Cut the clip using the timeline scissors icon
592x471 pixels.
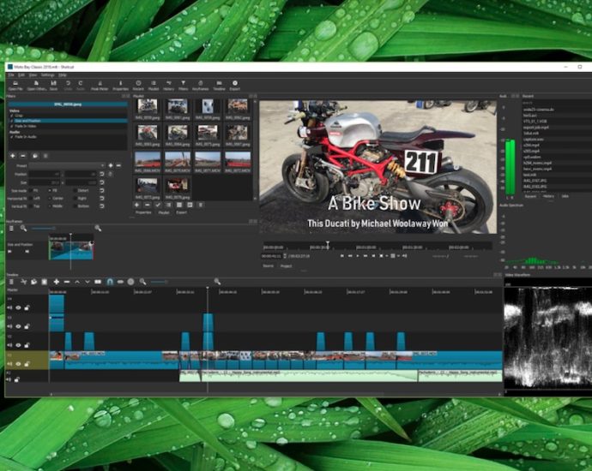tap(23, 282)
